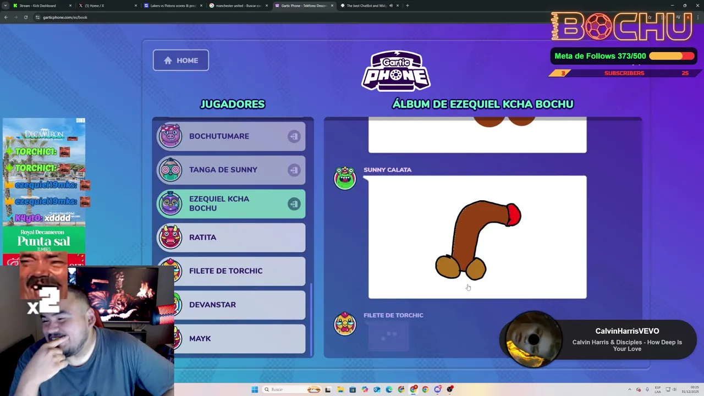This screenshot has height=396, width=704.
Task: Select player RATITA
Action: [232, 237]
